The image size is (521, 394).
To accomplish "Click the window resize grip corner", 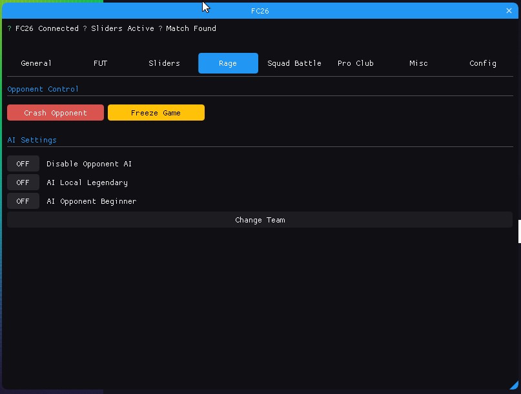I will 514,385.
